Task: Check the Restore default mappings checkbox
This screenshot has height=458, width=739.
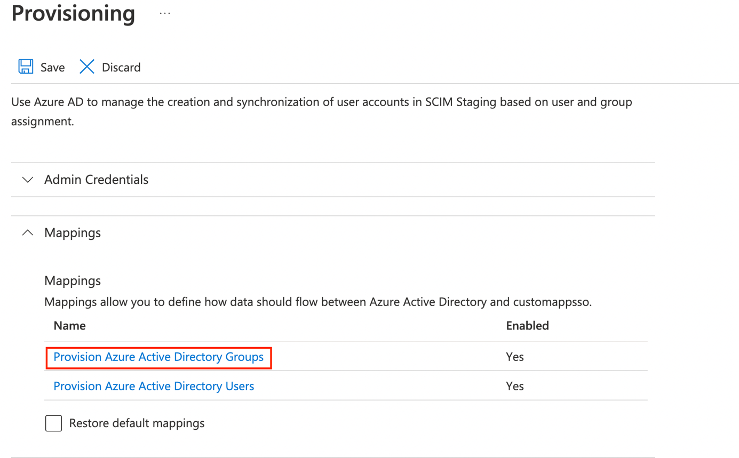Action: point(54,423)
